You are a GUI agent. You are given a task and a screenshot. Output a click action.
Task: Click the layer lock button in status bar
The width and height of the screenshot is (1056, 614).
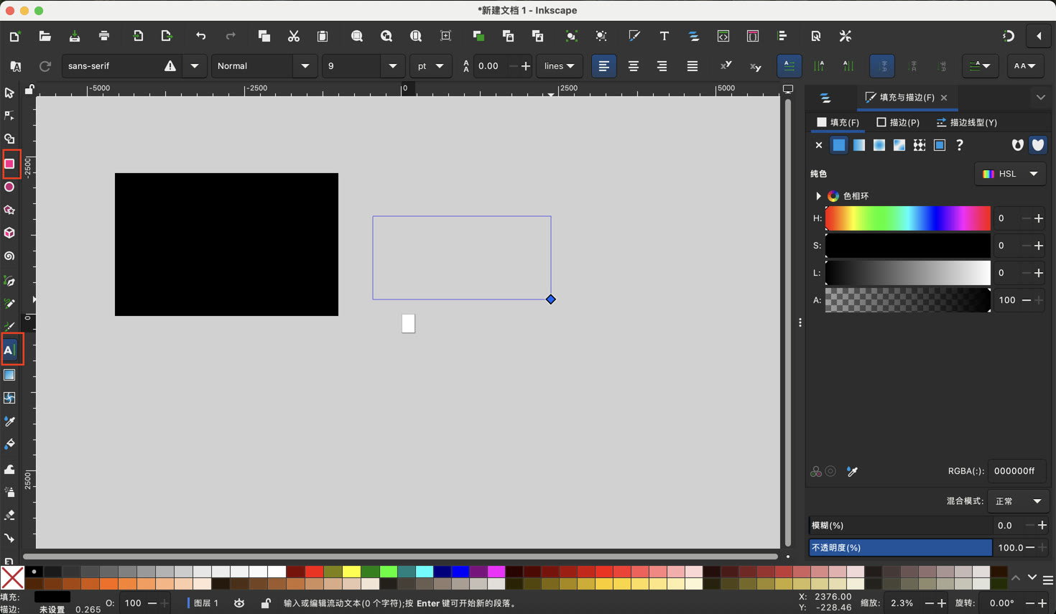264,603
